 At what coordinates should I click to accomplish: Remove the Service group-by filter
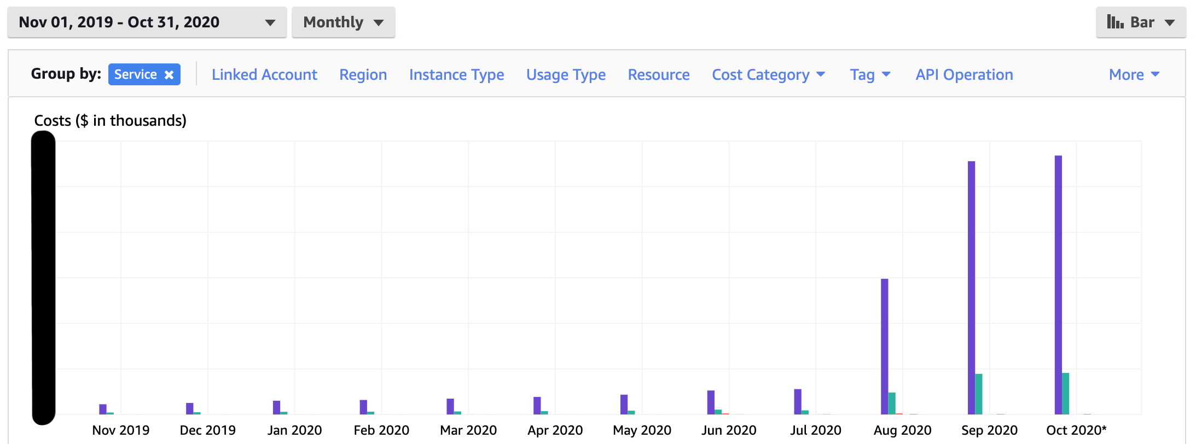point(169,75)
